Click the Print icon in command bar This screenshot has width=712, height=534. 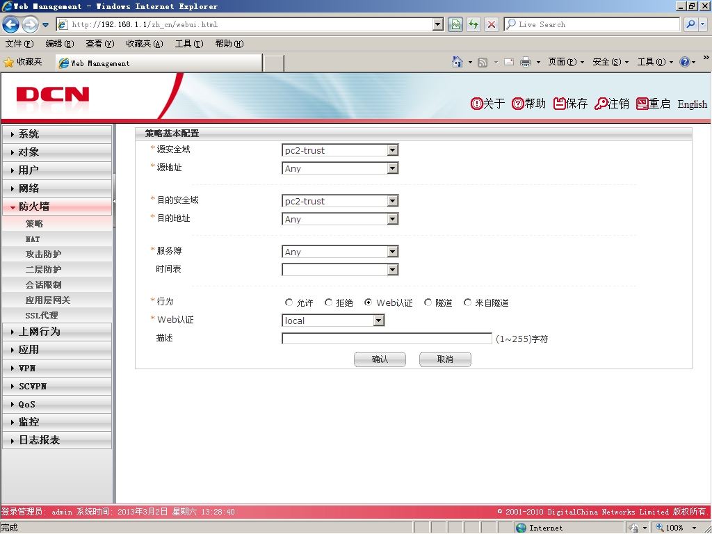pos(526,62)
